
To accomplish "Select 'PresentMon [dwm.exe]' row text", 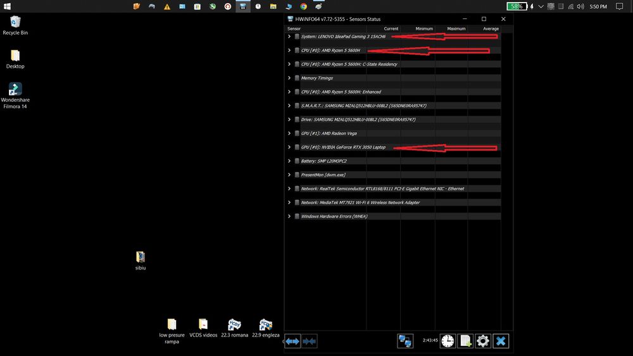I will tap(323, 175).
